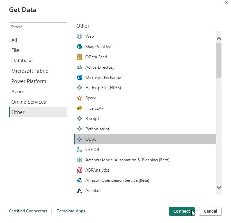Select the Database category
Viewport: 231px width, 223px height.
pyautogui.click(x=38, y=61)
